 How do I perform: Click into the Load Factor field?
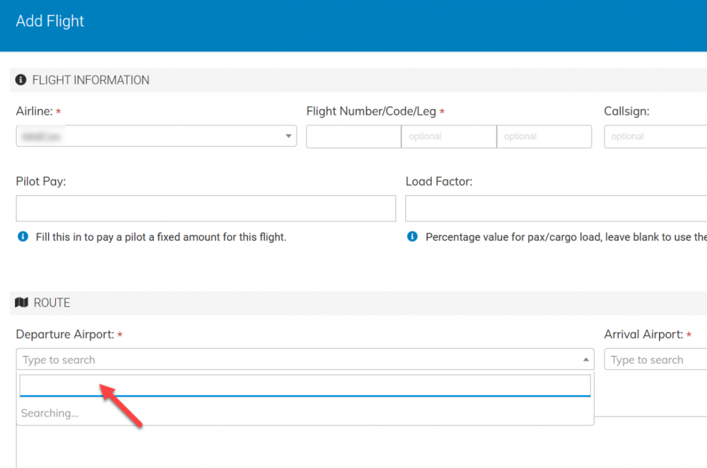tap(556, 209)
